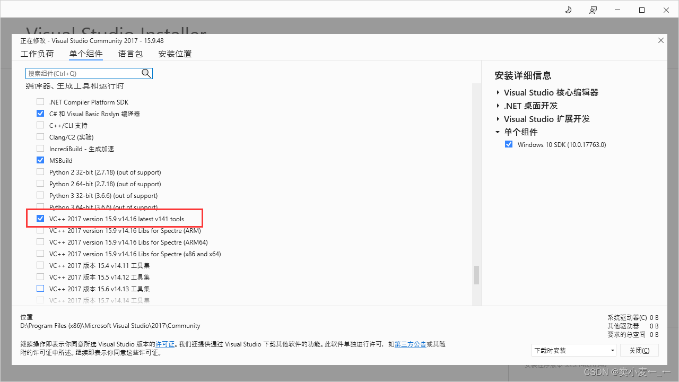Open the 下载时安装 dropdown

[x=574, y=350]
